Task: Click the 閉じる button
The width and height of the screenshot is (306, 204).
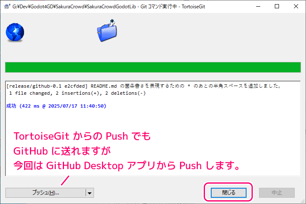Action: 229,193
